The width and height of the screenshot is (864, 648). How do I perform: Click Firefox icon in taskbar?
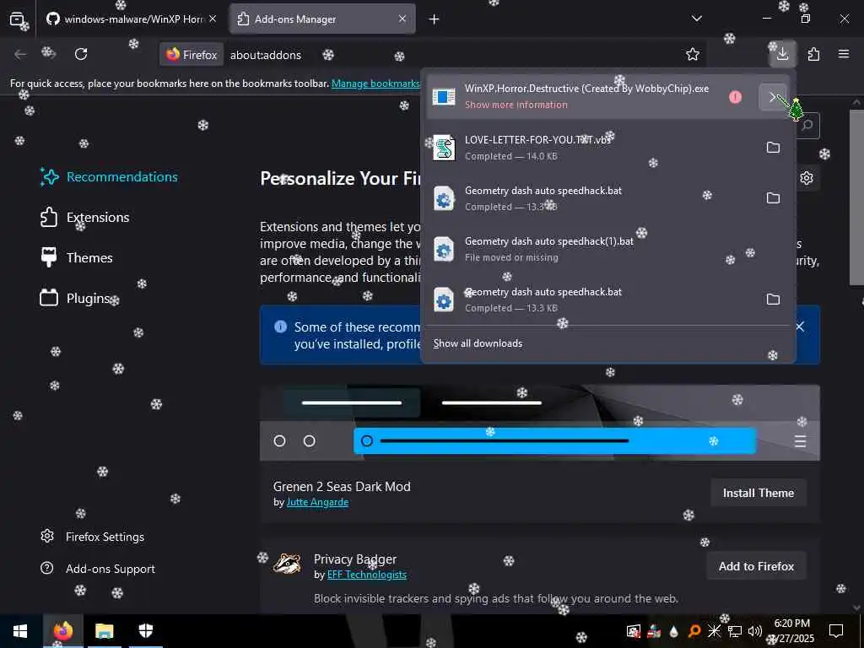62,631
